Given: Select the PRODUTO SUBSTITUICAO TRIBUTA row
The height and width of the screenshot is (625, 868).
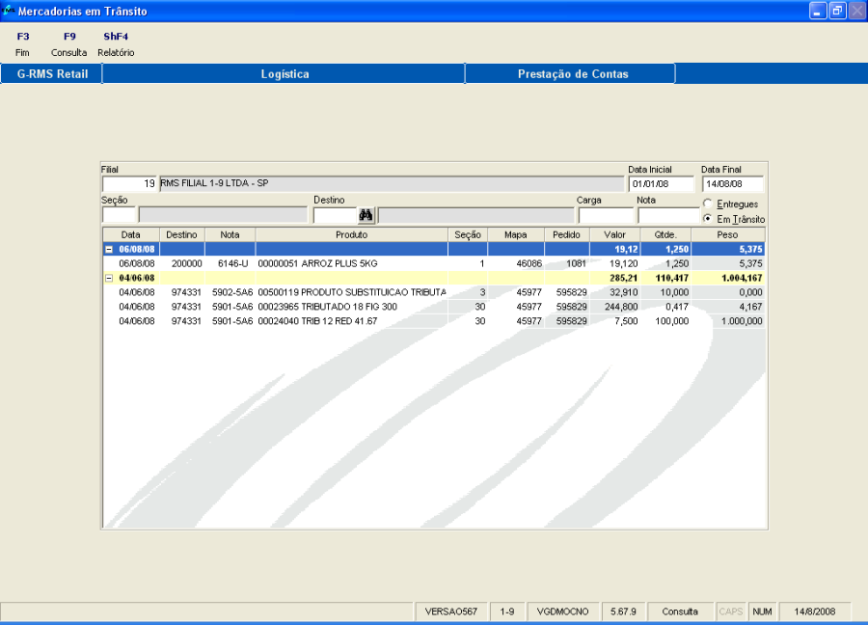Looking at the screenshot, I should tap(434, 292).
